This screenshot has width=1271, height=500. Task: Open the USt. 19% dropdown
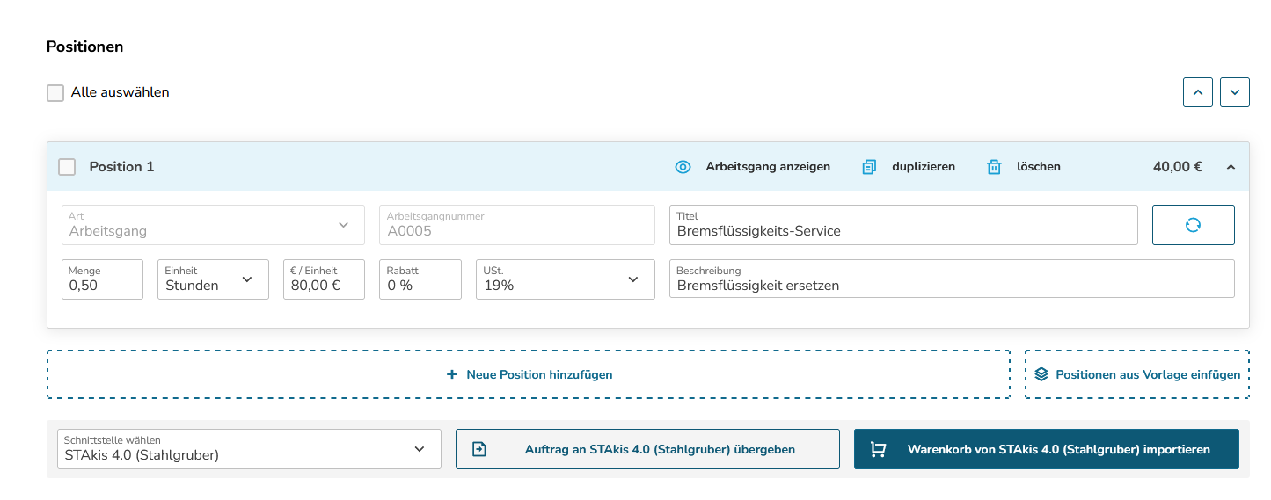(x=566, y=279)
